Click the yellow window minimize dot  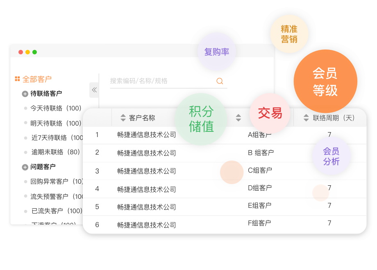pos(28,52)
